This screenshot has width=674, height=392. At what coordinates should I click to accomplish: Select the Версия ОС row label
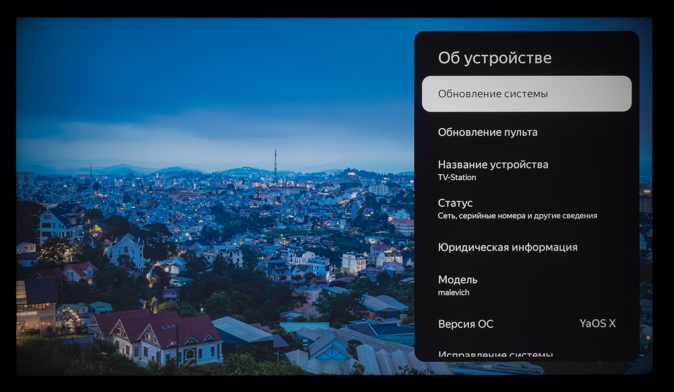click(x=466, y=324)
